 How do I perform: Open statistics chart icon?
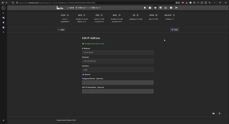point(166,8)
